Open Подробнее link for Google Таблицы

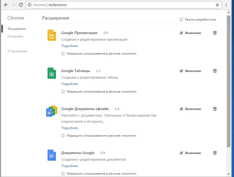coord(69,84)
